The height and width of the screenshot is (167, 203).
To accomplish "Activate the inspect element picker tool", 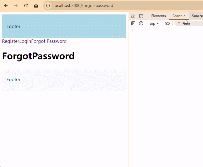I will coord(133,16).
